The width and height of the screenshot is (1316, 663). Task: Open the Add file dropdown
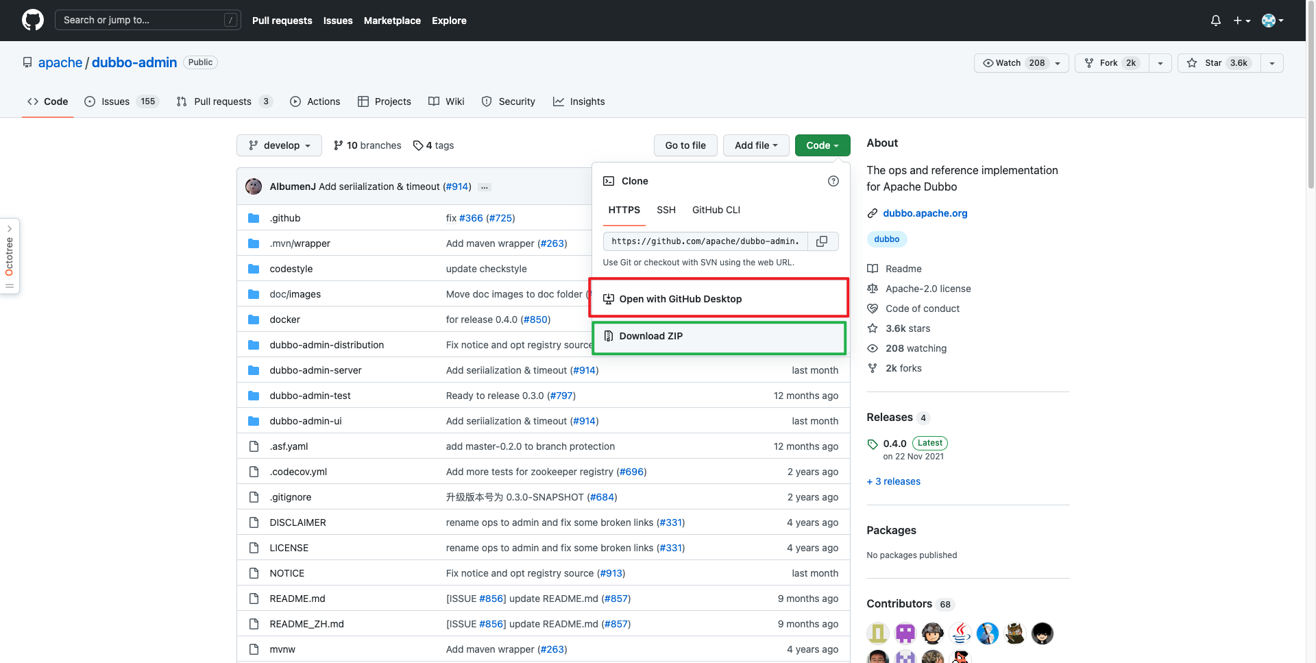point(757,145)
